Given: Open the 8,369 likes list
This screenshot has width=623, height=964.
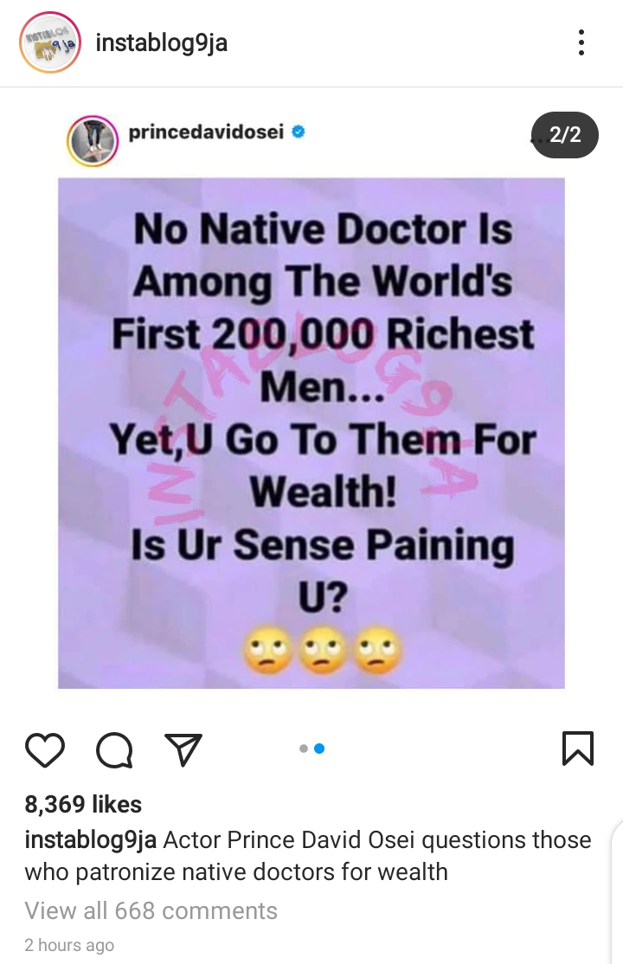Looking at the screenshot, I should click(83, 804).
